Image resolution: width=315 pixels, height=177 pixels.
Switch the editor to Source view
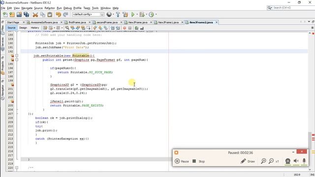pyautogui.click(x=11, y=28)
